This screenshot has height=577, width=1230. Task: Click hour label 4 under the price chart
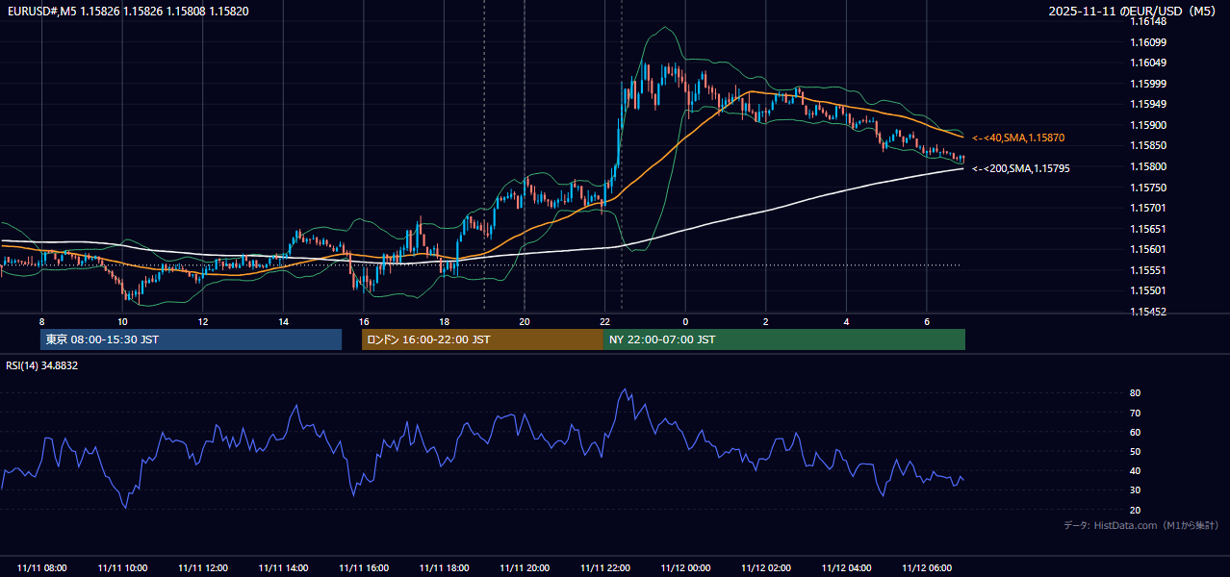pyautogui.click(x=846, y=321)
